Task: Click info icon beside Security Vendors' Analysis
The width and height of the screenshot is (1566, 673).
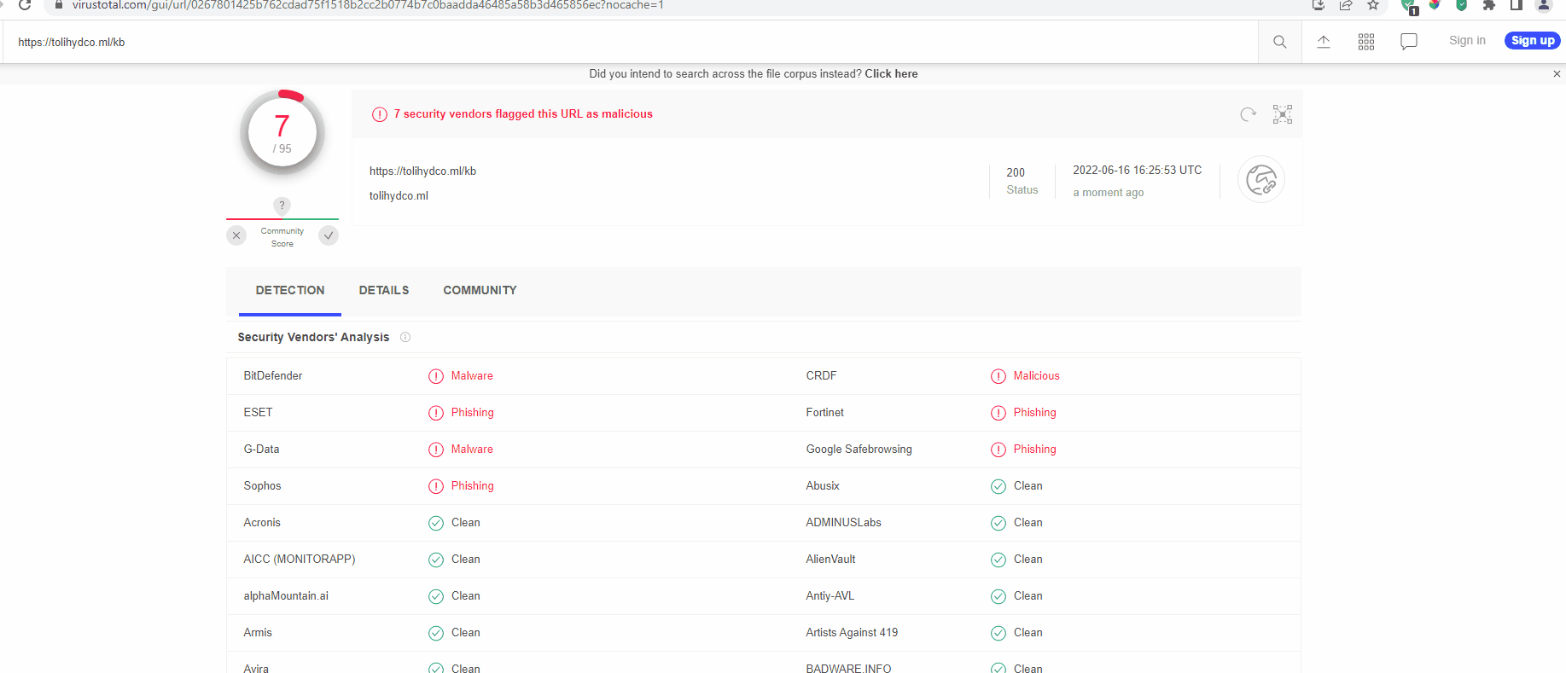Action: (405, 337)
